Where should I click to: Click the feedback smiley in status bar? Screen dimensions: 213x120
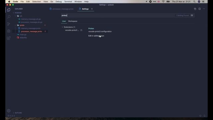[x=200, y=116]
